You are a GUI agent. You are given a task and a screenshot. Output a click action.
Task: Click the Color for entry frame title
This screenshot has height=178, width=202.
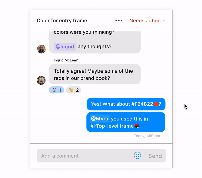click(62, 21)
